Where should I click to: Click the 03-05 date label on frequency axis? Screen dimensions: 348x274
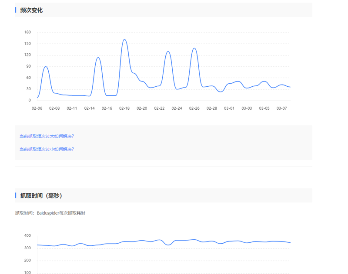[x=264, y=108]
